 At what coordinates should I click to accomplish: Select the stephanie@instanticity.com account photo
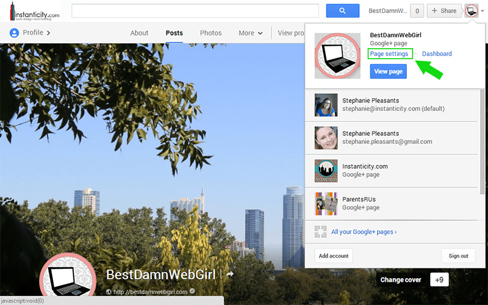(326, 105)
